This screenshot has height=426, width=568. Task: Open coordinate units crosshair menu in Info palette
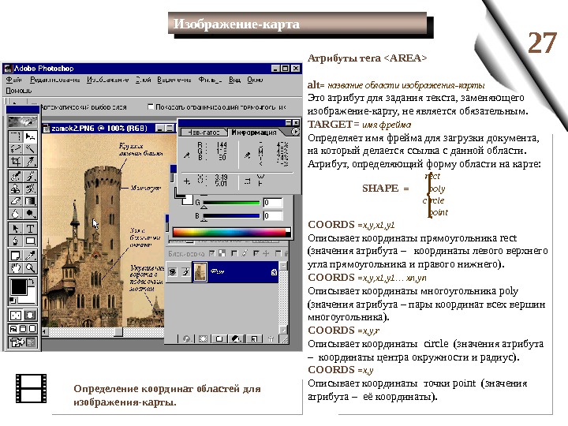(x=186, y=181)
